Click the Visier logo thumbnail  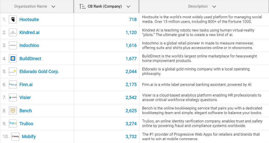pyautogui.click(x=13, y=97)
